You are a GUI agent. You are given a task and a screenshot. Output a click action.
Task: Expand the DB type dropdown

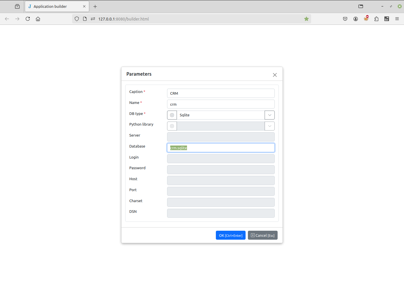tap(270, 115)
